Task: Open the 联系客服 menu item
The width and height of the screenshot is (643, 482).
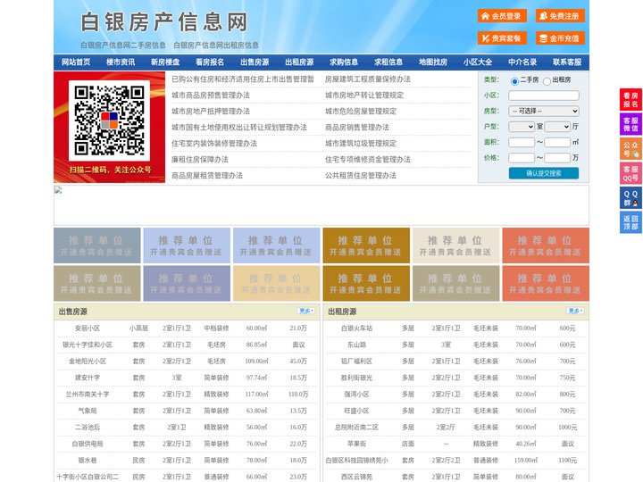Action: pyautogui.click(x=567, y=62)
